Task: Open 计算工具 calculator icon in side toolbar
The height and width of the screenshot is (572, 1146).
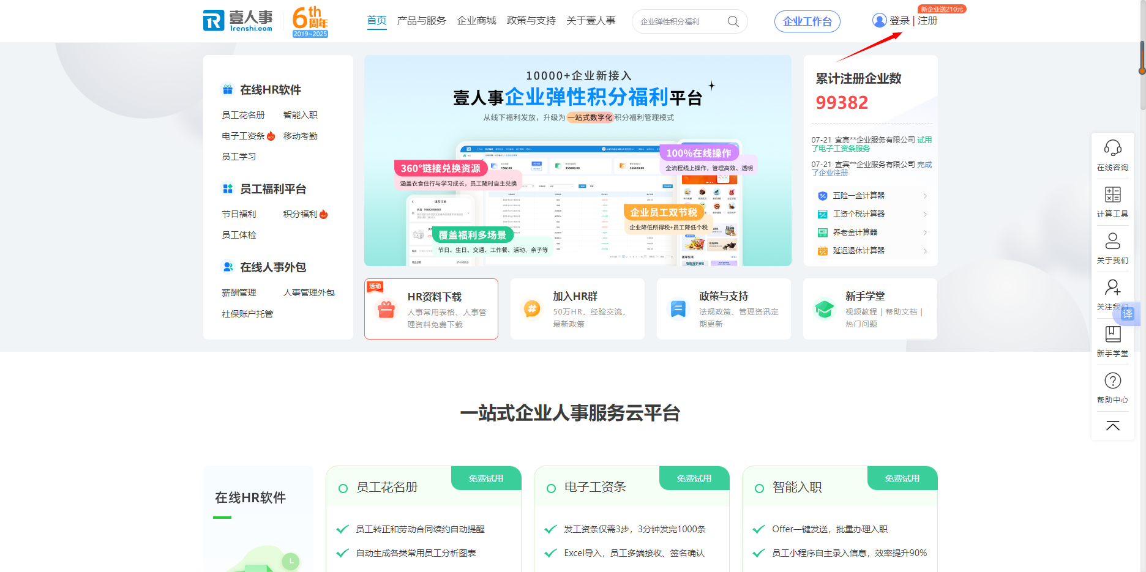Action: (1112, 195)
